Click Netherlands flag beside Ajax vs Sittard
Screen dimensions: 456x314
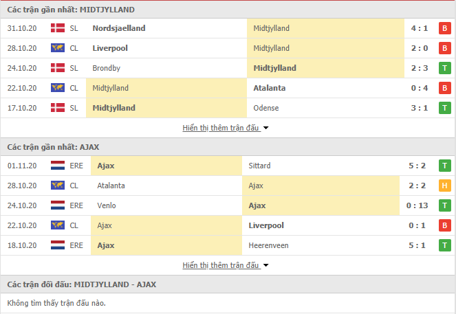tap(58, 166)
